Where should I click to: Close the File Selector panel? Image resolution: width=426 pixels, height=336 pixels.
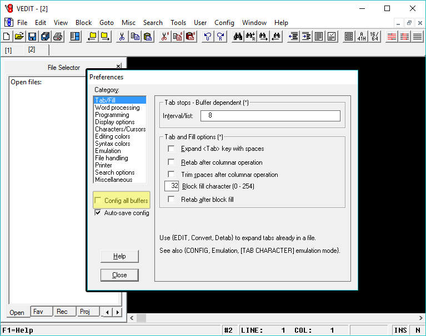118,66
